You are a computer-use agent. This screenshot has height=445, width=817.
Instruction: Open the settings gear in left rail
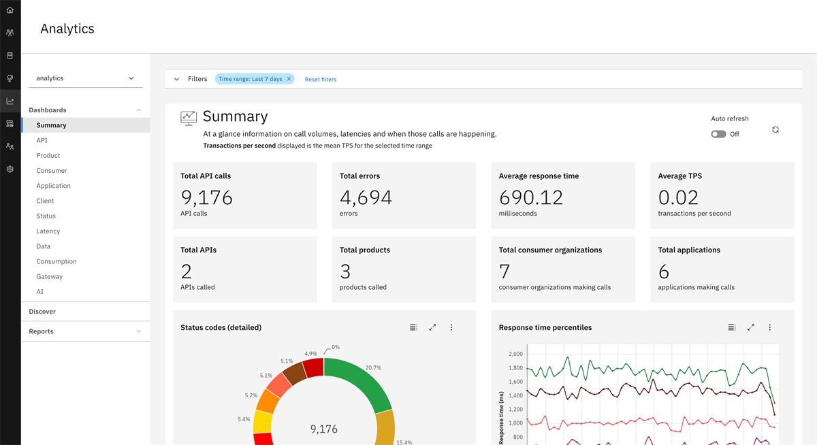click(x=10, y=169)
